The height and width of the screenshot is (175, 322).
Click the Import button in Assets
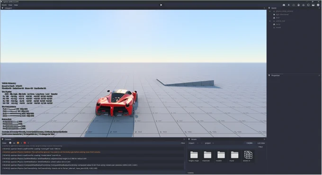tap(191, 143)
